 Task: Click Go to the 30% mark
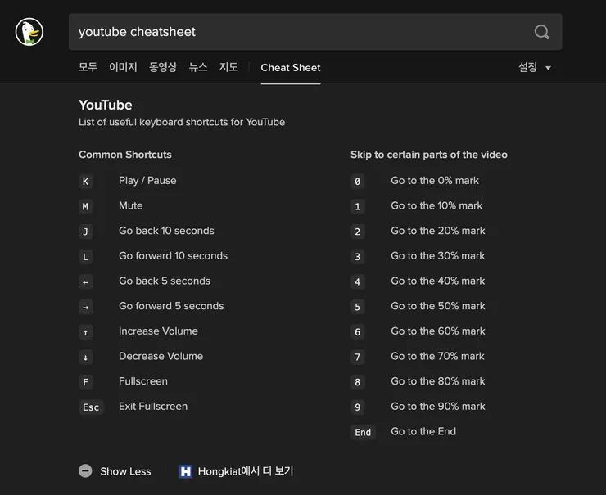pos(438,255)
